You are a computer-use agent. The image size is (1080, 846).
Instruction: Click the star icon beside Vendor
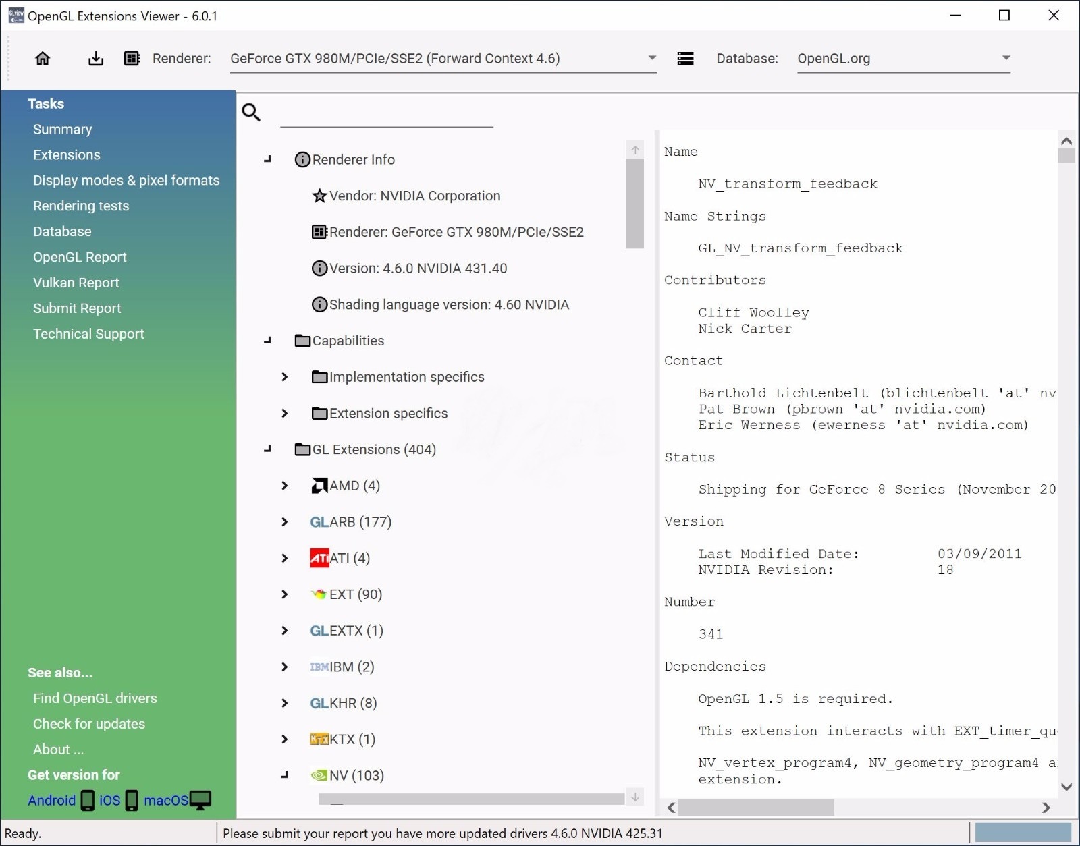click(319, 196)
